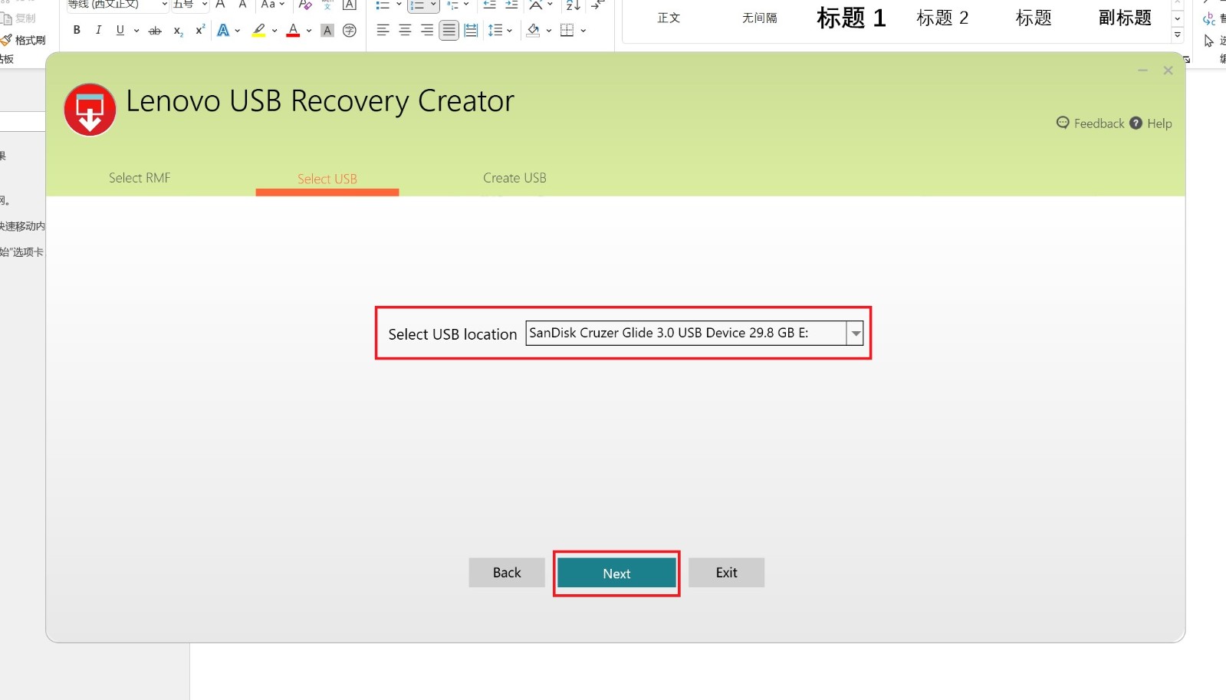Go to Select RMF step
This screenshot has width=1226, height=700.
(140, 178)
